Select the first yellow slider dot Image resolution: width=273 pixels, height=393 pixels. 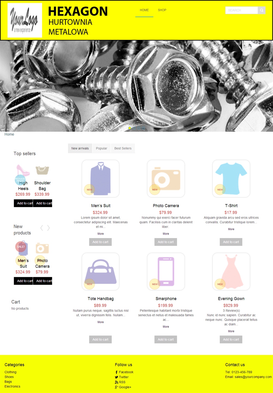click(x=130, y=128)
